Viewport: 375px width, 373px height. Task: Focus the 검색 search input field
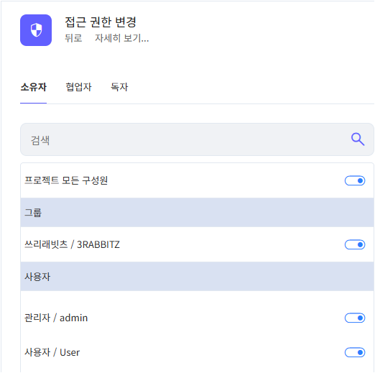coord(197,139)
